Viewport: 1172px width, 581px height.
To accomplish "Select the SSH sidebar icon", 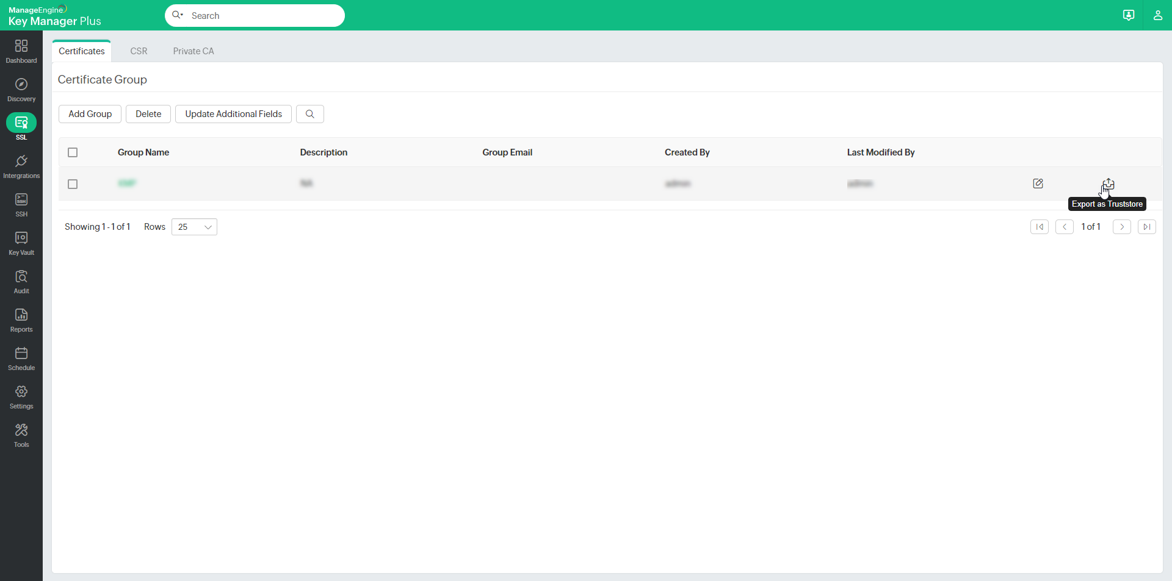I will pyautogui.click(x=21, y=204).
